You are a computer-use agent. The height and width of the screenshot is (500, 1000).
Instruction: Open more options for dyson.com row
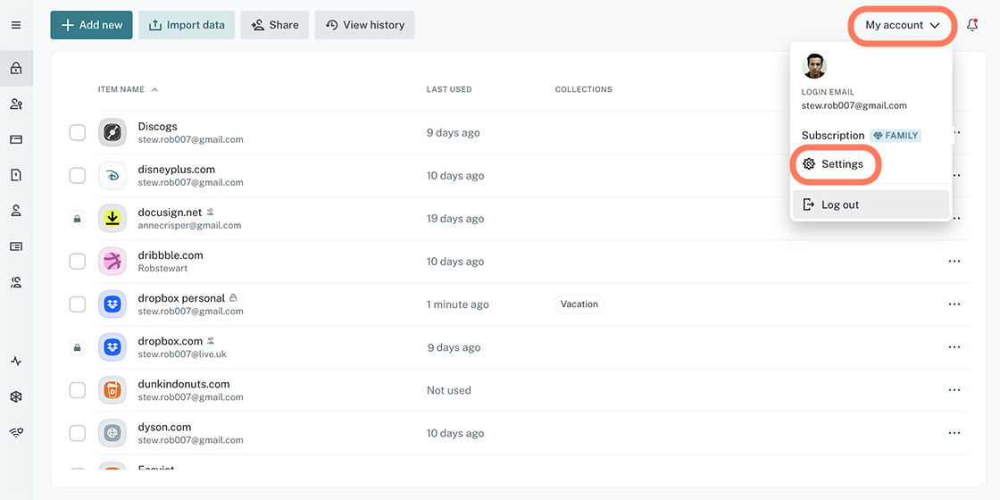[x=954, y=433]
